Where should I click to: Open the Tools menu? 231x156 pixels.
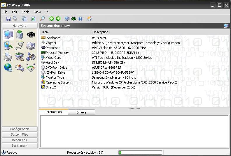pyautogui.click(x=26, y=12)
